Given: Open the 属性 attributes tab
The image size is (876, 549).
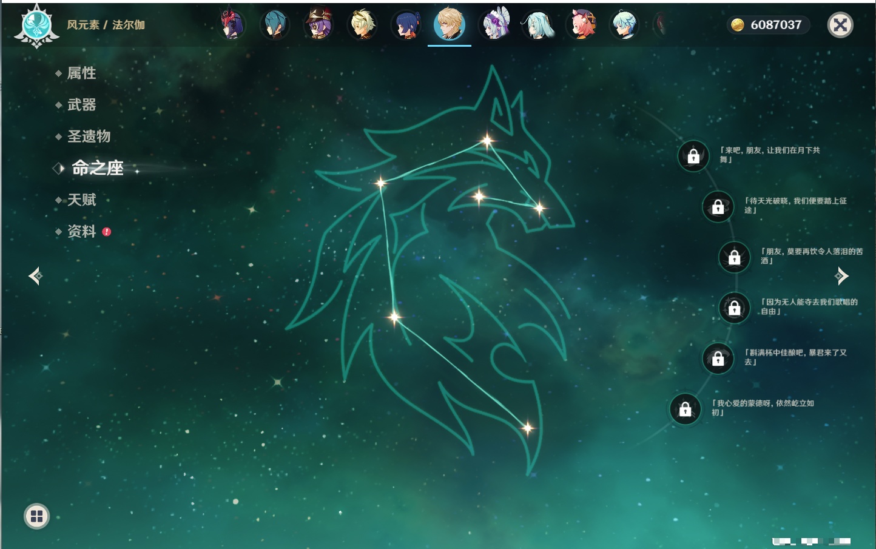Looking at the screenshot, I should click(x=81, y=73).
